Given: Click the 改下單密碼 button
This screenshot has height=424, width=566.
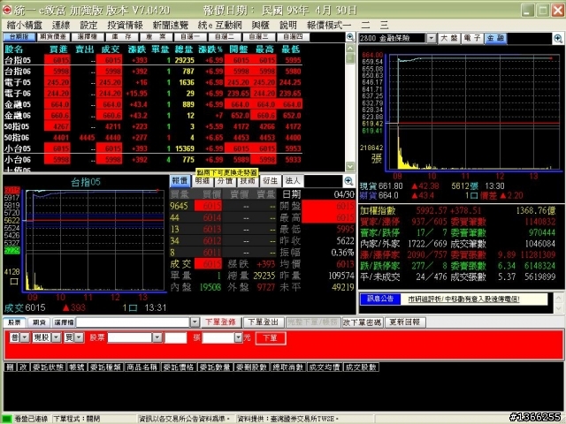Looking at the screenshot, I should pos(362,322).
